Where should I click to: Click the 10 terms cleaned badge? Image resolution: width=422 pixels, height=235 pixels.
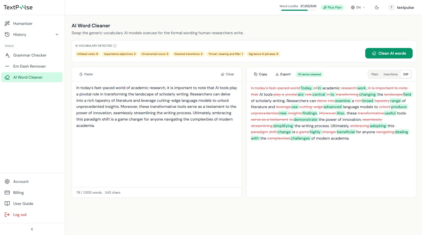(309, 74)
